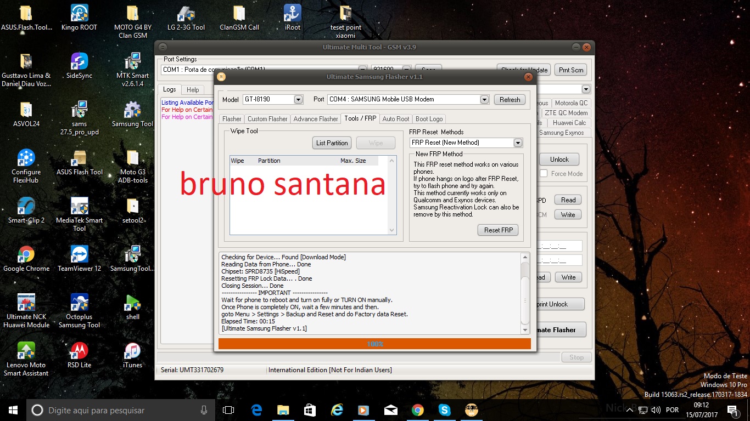Launch RSD Lite desktop shortcut
Viewport: 750px width, 421px height.
80,356
